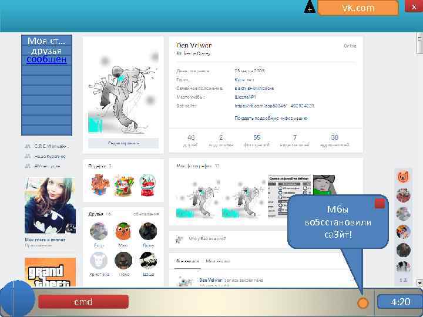423x317 pixels.
Task: Open the 7 videos counter
Action: tap(294, 141)
